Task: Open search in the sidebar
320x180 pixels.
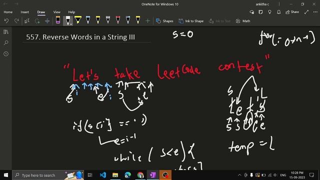Action: click(6, 43)
